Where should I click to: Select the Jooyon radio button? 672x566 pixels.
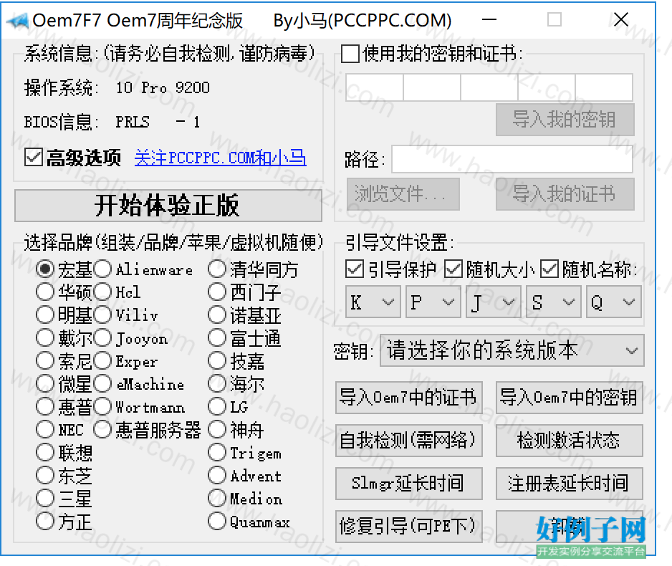(x=103, y=338)
